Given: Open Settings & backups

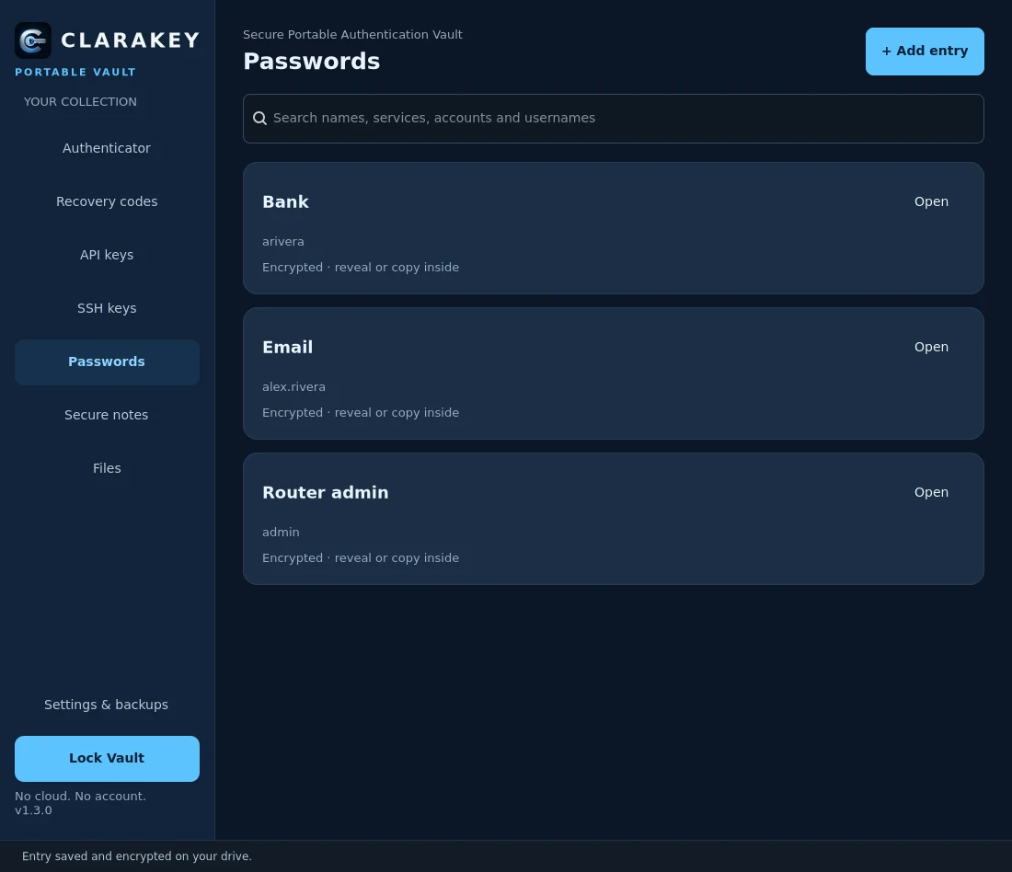Looking at the screenshot, I should point(107,705).
